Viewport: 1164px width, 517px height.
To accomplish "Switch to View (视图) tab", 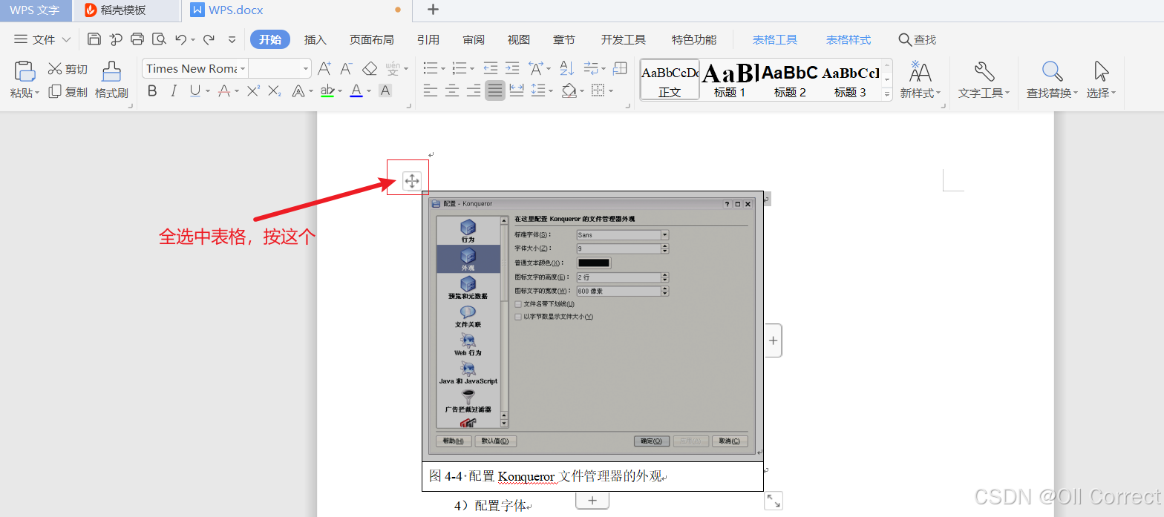I will [519, 39].
